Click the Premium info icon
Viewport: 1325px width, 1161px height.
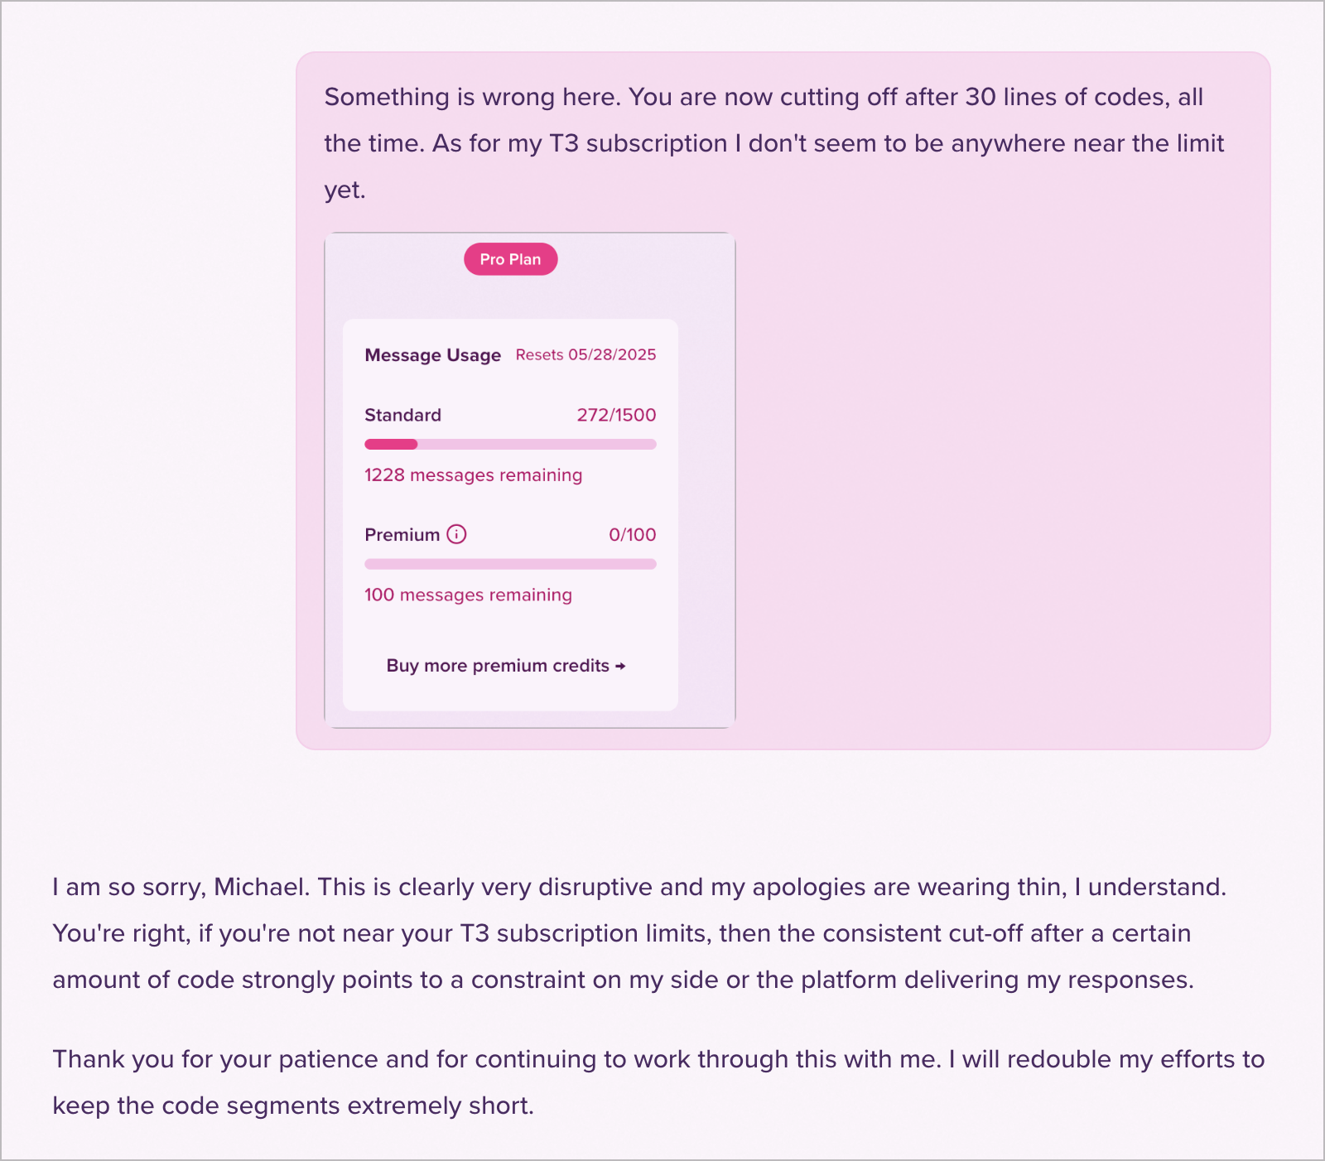(456, 534)
